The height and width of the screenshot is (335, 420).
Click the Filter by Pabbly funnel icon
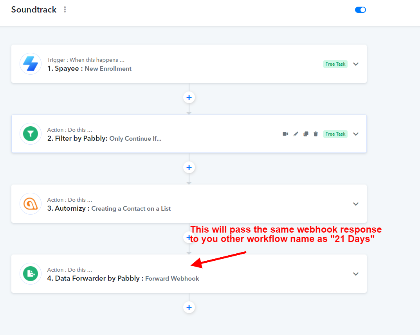point(31,134)
